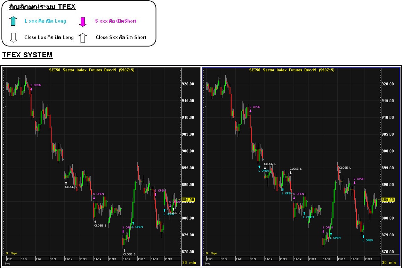Click the 870.00 price label on right chart
The height and width of the screenshot is (268, 402).
[388, 252]
